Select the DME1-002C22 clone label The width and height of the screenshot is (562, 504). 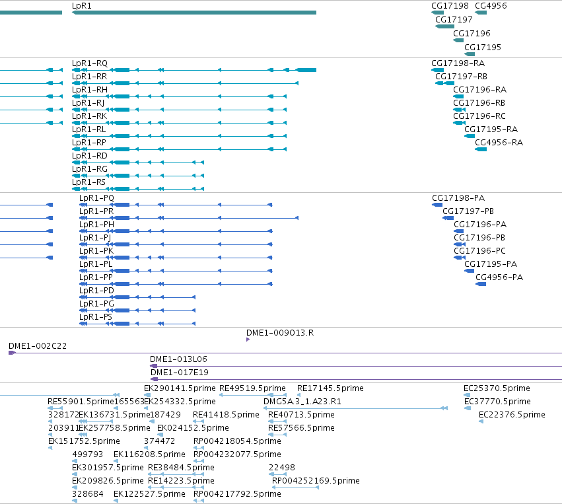[38, 346]
